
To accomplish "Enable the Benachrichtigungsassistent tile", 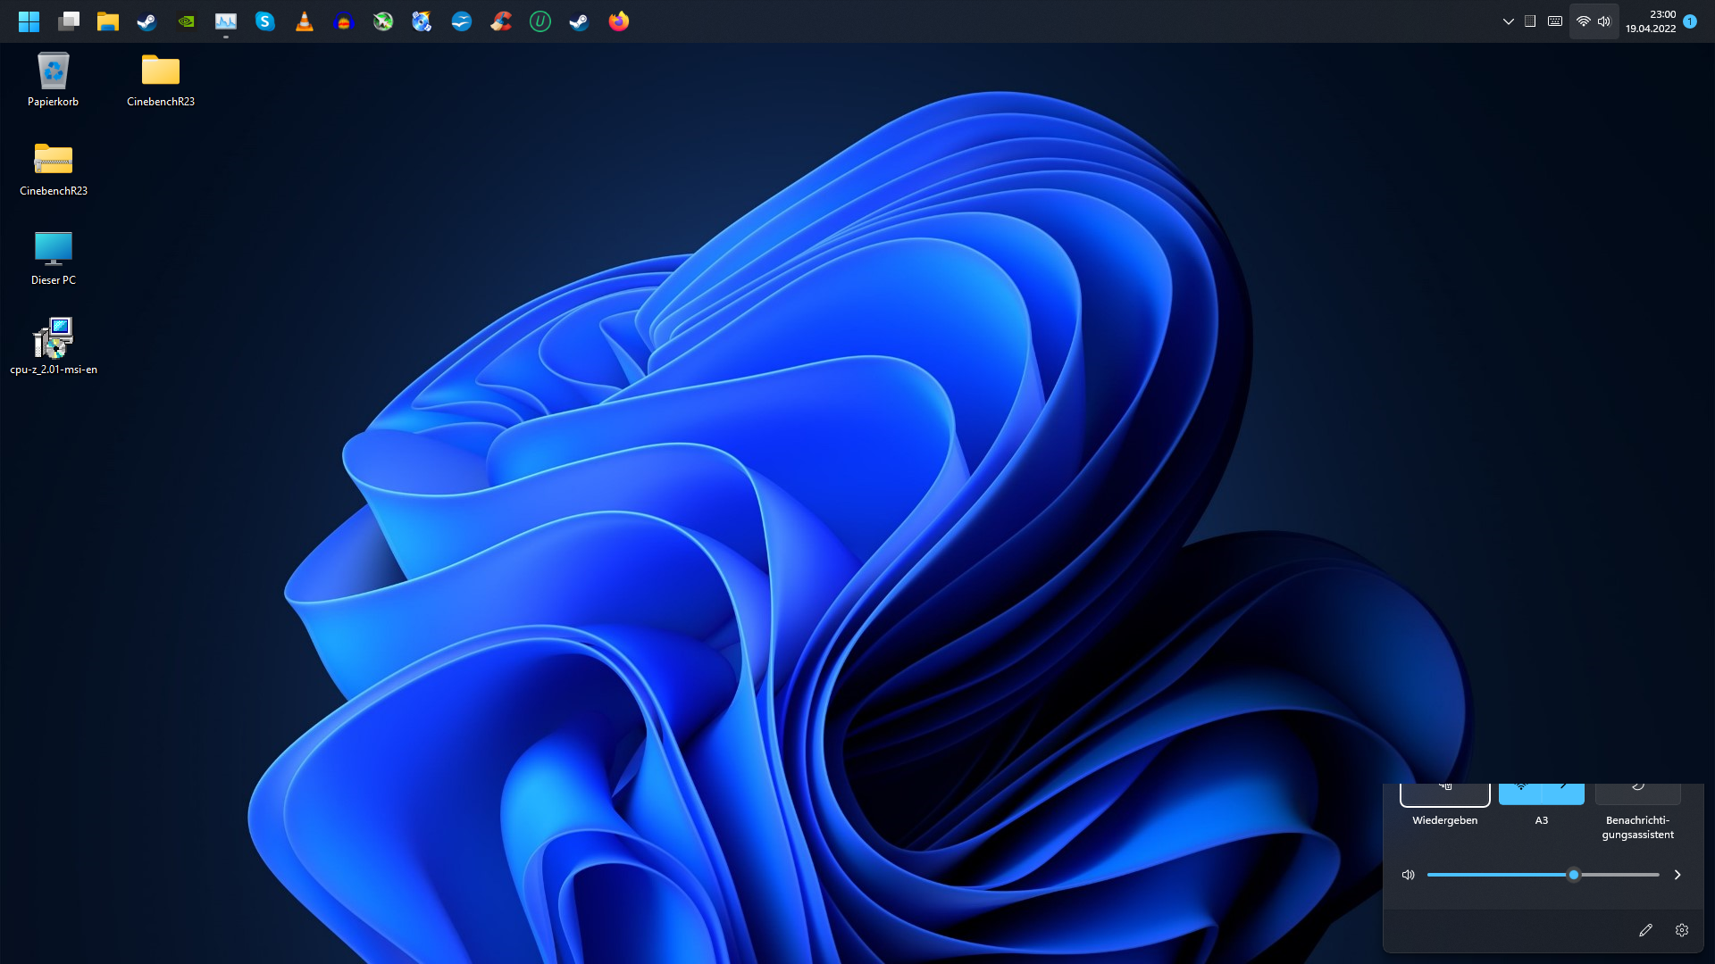I will pyautogui.click(x=1637, y=793).
